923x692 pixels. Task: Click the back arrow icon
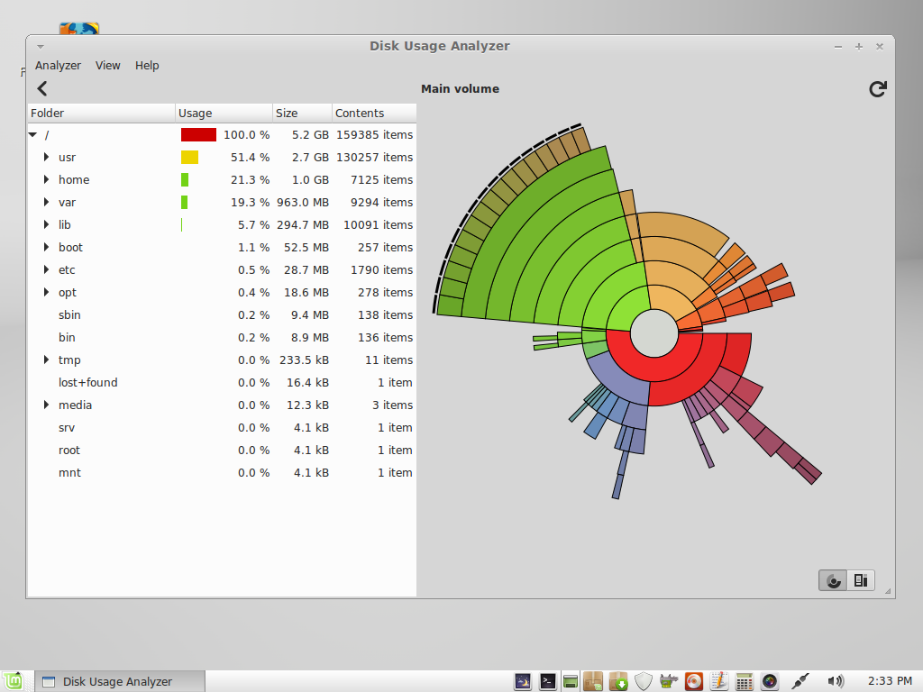coord(41,88)
